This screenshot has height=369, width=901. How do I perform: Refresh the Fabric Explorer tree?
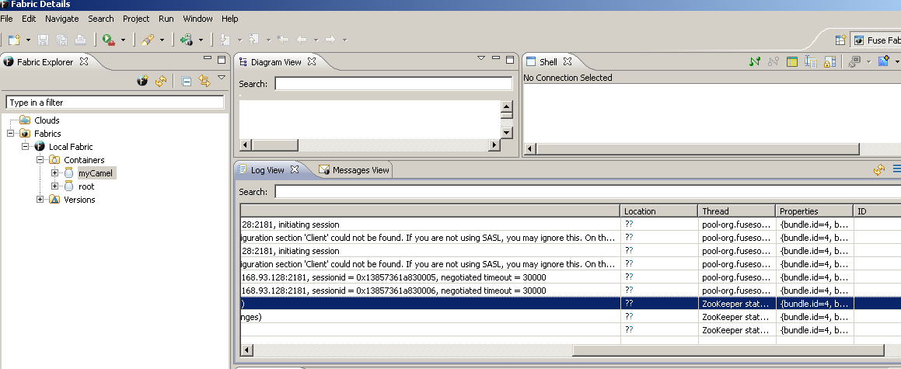[x=161, y=81]
